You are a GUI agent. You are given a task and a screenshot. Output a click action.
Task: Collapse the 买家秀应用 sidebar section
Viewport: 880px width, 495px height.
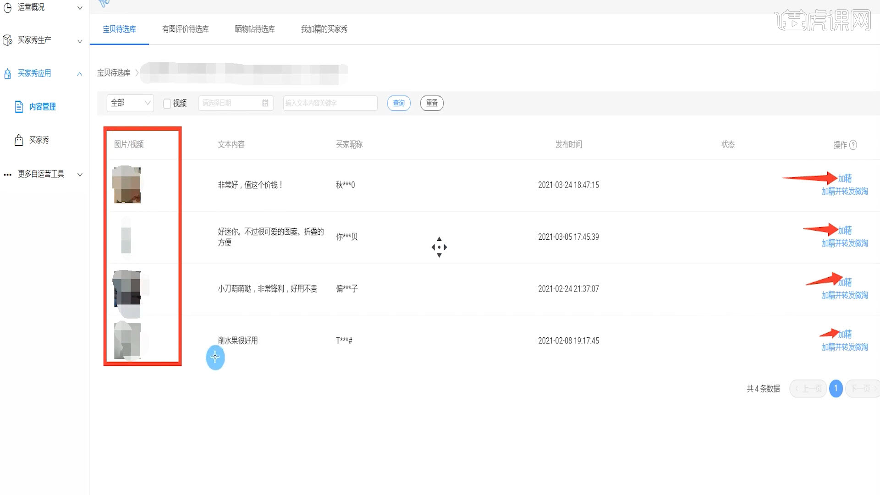coord(80,74)
